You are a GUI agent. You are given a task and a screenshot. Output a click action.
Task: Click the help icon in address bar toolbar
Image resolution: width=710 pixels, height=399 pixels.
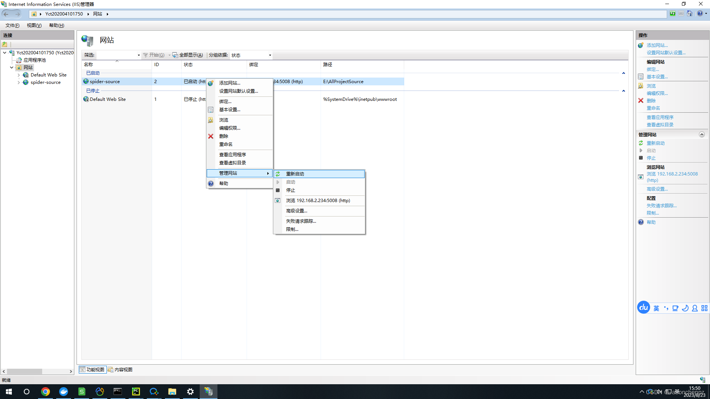tap(700, 14)
